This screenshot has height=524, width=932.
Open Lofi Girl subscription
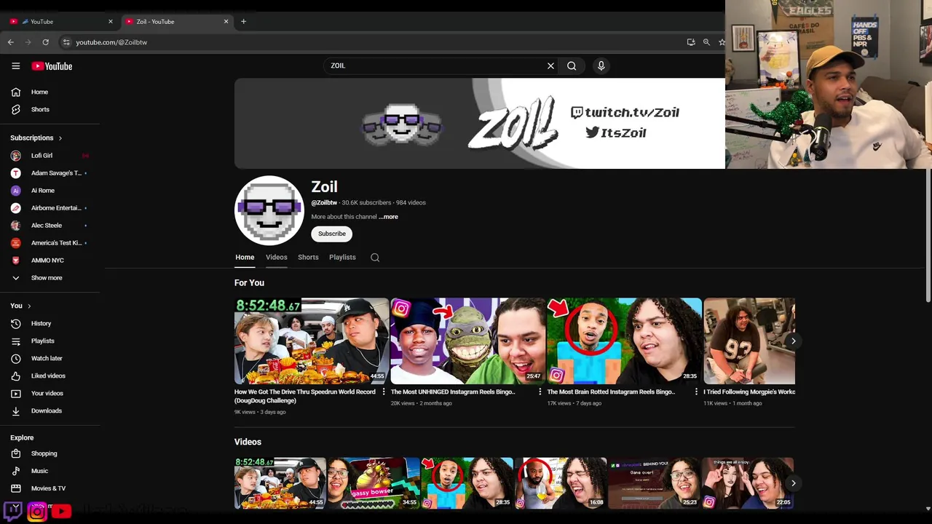pyautogui.click(x=50, y=155)
